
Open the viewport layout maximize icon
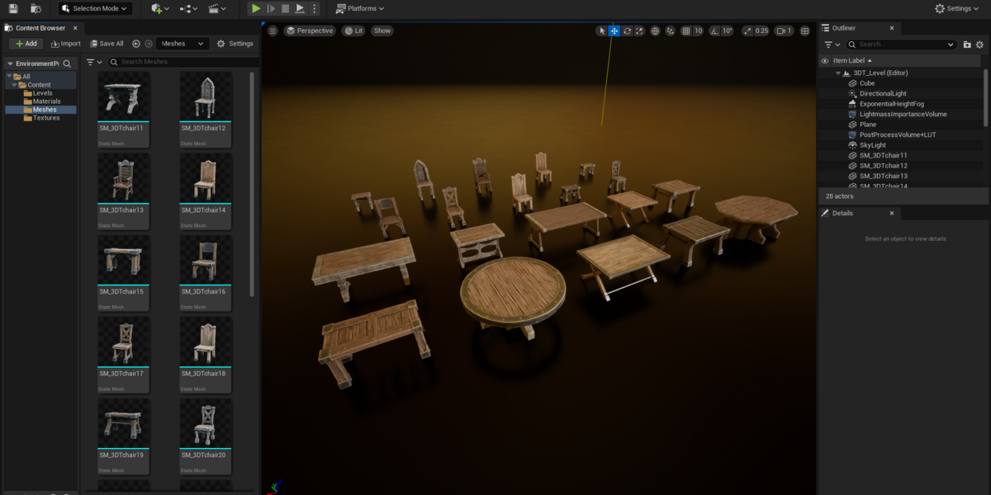coord(805,31)
